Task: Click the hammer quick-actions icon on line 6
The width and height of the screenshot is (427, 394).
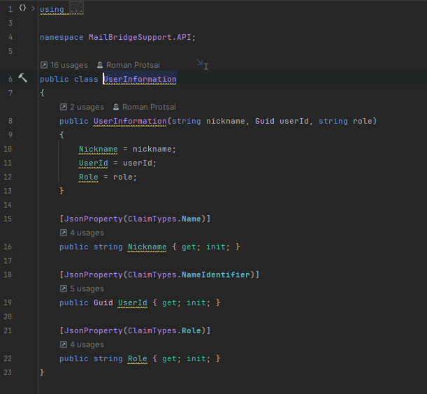Action: tap(23, 78)
